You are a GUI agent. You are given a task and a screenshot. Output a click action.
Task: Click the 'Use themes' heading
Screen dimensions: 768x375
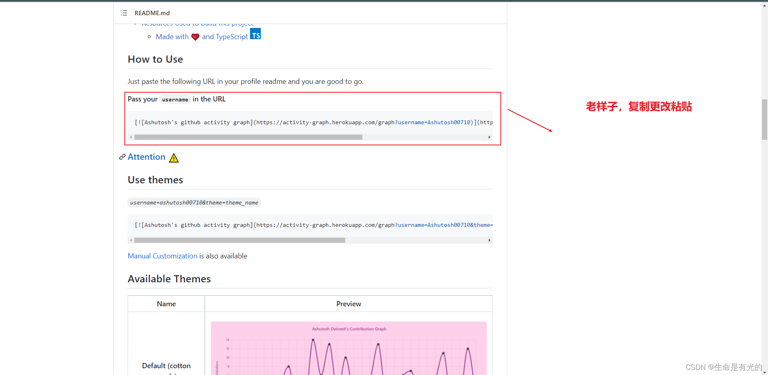tap(155, 180)
